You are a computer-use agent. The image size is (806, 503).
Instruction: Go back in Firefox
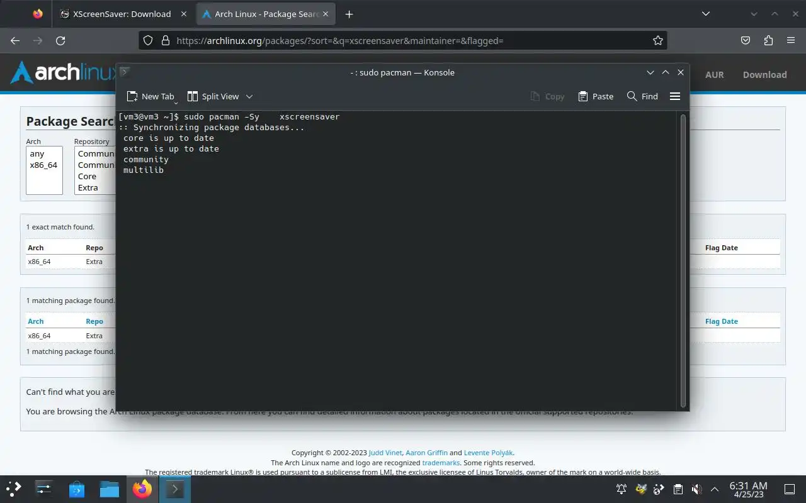click(x=15, y=40)
